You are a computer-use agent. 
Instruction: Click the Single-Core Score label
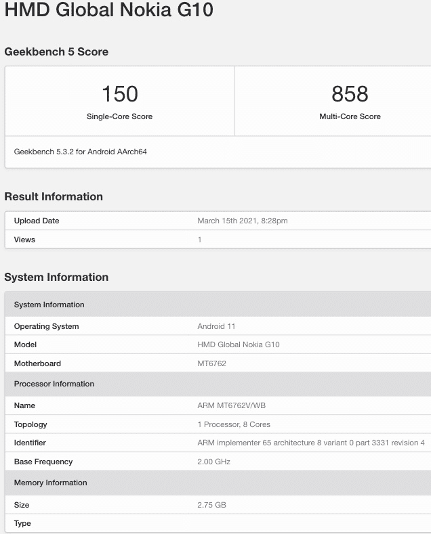(119, 116)
